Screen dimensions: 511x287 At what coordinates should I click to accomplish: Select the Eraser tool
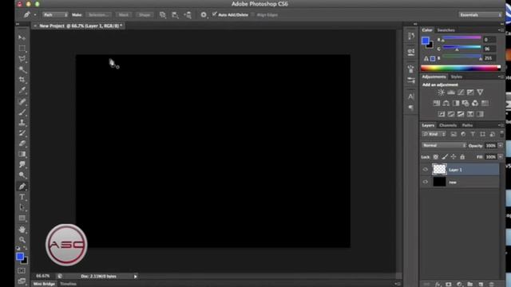[22, 143]
